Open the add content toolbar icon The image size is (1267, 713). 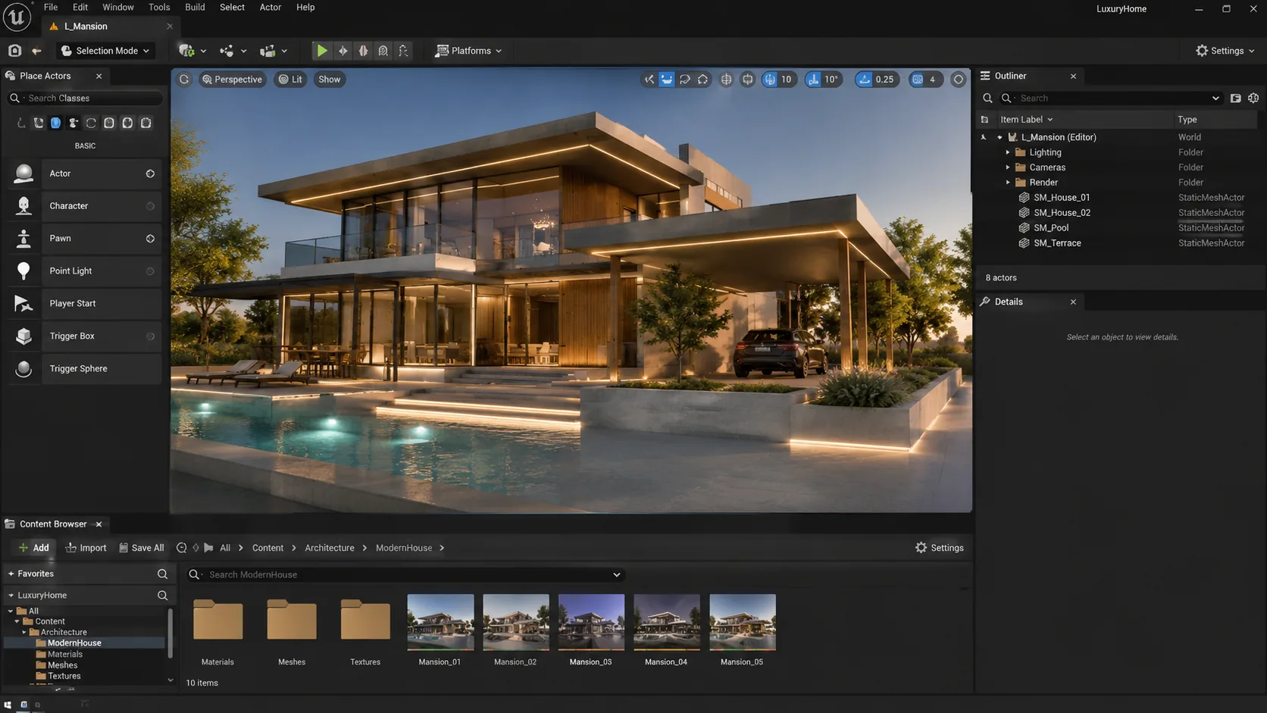tap(186, 51)
